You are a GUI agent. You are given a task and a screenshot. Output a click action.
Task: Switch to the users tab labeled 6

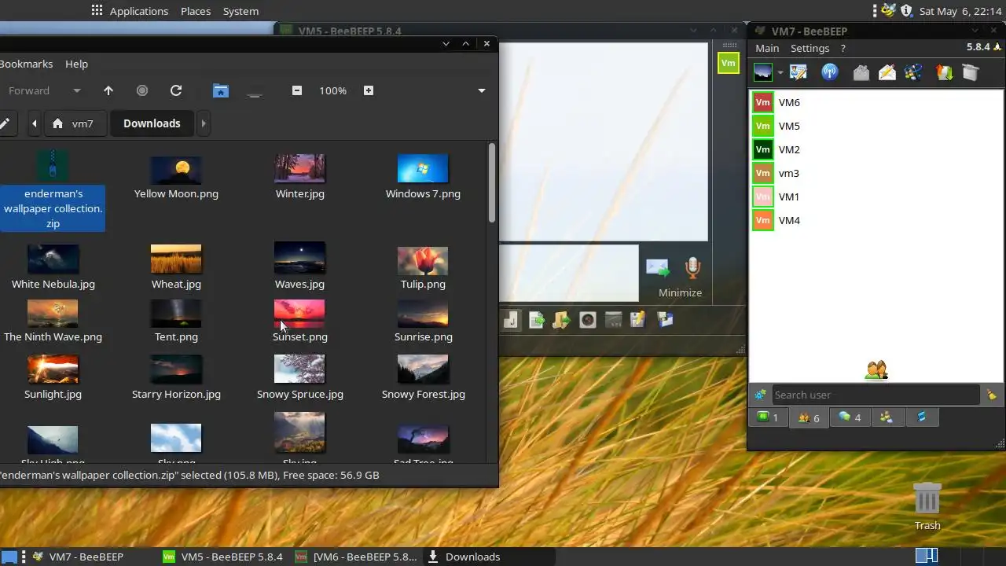[x=809, y=417]
